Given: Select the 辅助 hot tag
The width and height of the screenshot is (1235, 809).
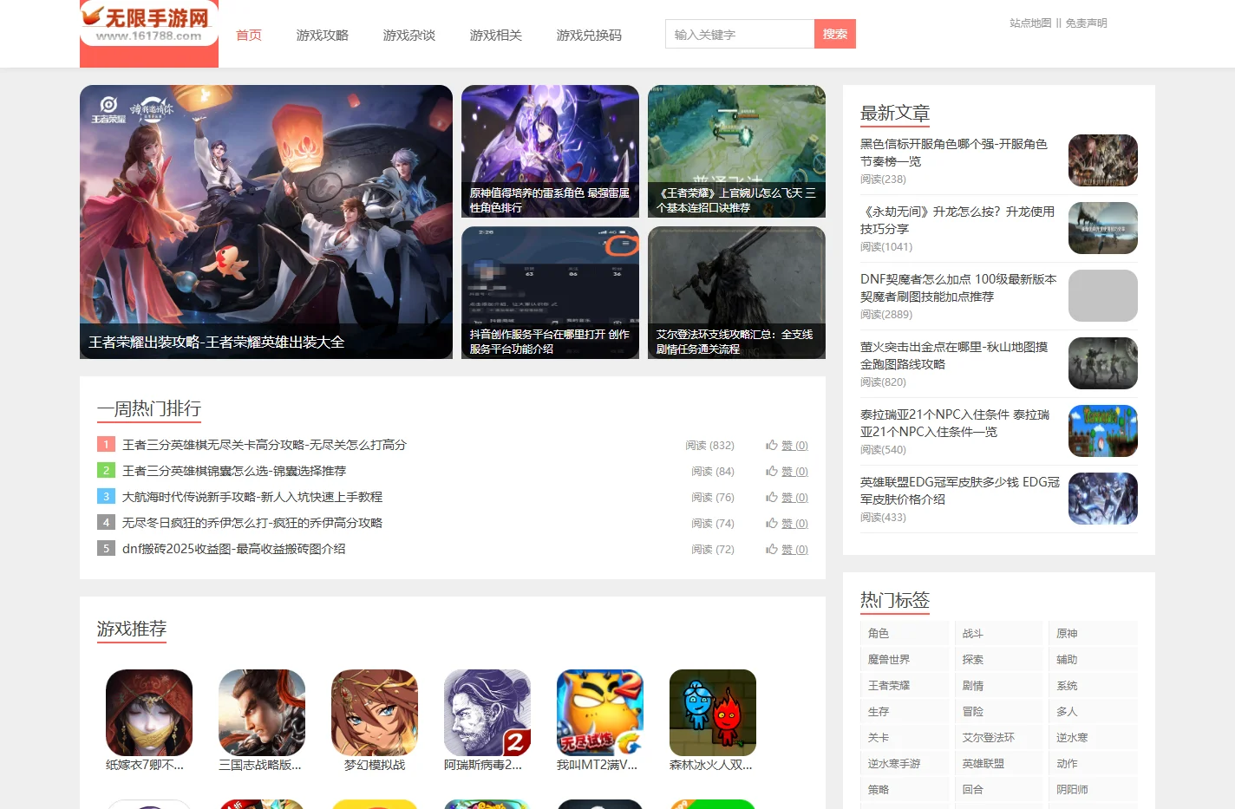Looking at the screenshot, I should (1094, 660).
